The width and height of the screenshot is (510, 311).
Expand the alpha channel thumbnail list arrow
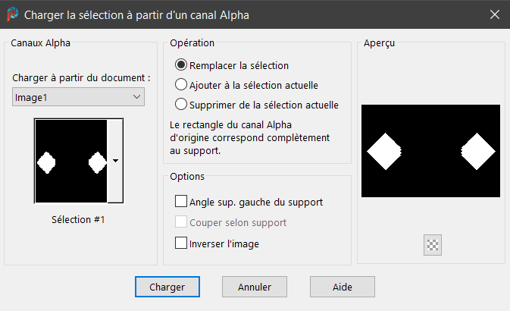[x=115, y=161]
